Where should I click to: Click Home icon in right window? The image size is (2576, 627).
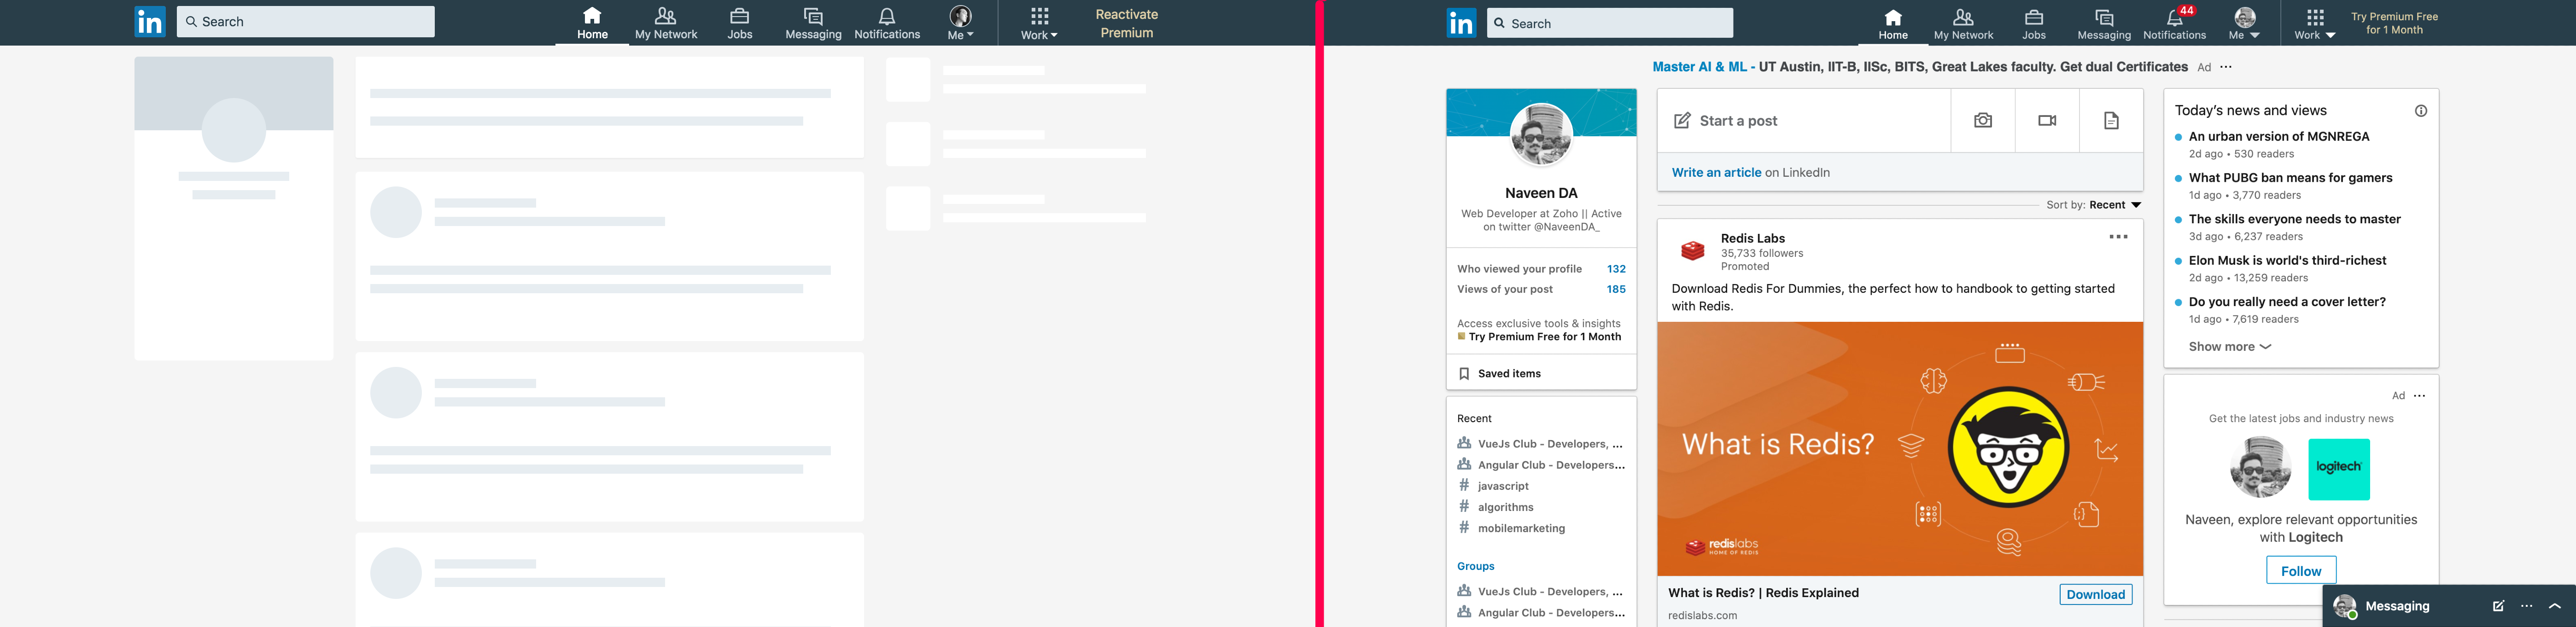1893,18
